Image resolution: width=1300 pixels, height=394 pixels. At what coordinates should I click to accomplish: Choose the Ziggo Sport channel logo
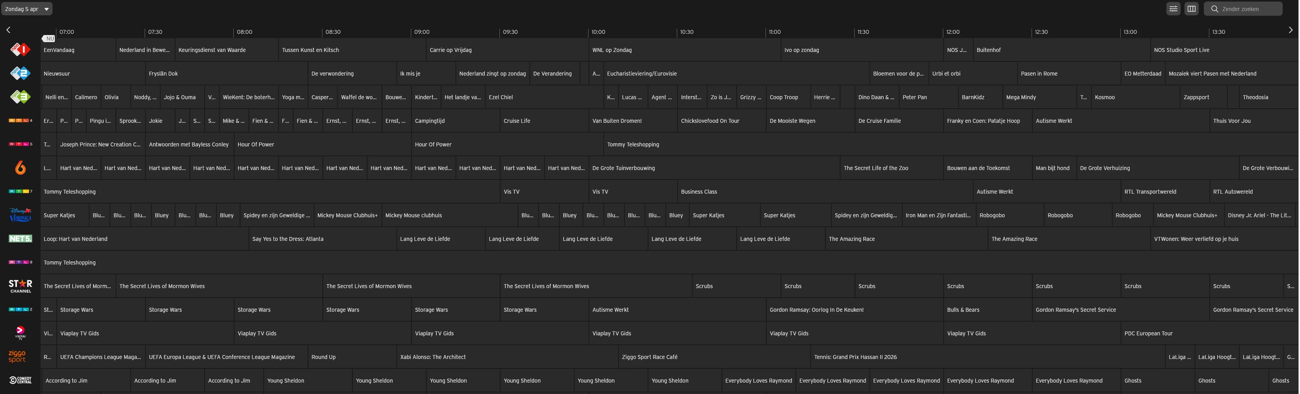click(x=17, y=357)
